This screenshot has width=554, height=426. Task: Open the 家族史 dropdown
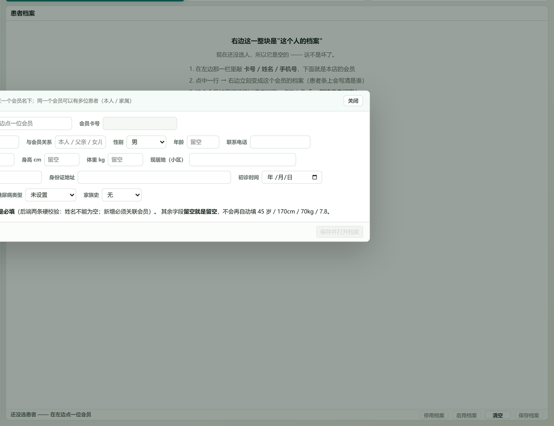[122, 195]
